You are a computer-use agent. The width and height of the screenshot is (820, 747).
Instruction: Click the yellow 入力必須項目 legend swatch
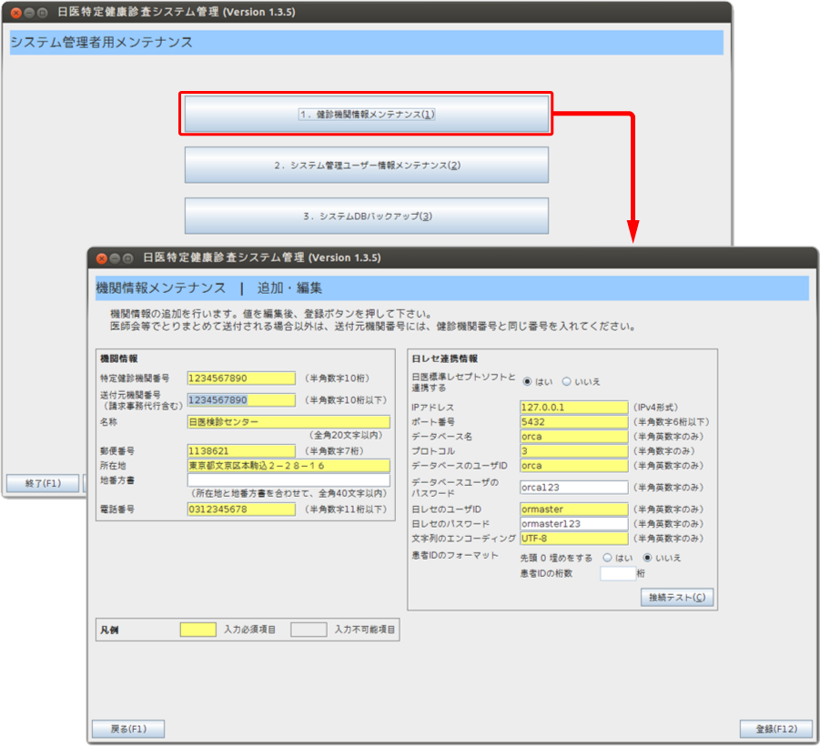198,630
